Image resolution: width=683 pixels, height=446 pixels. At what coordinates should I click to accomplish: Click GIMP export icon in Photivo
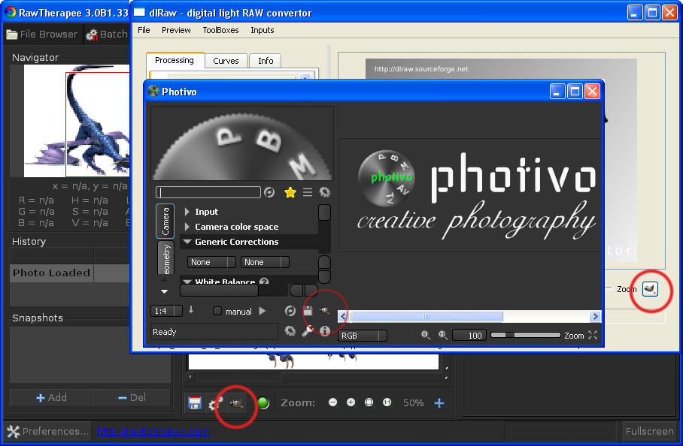(x=324, y=310)
